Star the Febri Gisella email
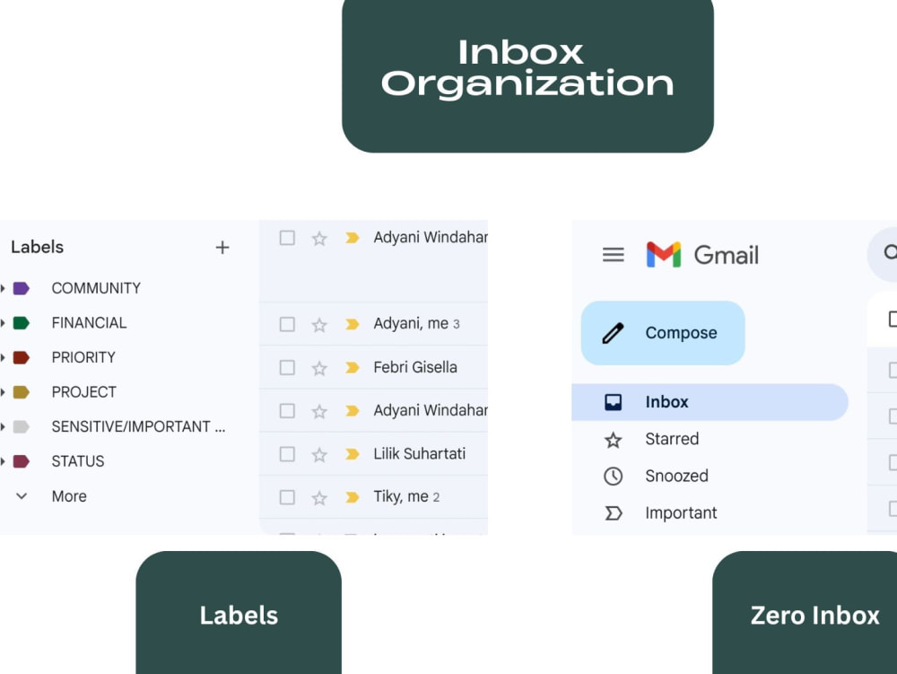This screenshot has height=674, width=897. coord(319,368)
